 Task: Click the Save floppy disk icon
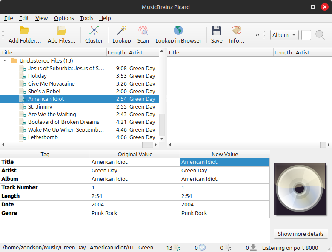216,31
